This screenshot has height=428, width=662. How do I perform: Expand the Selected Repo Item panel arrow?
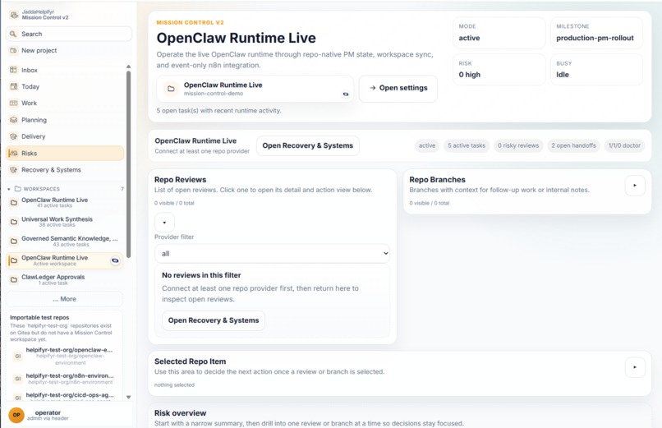click(635, 367)
